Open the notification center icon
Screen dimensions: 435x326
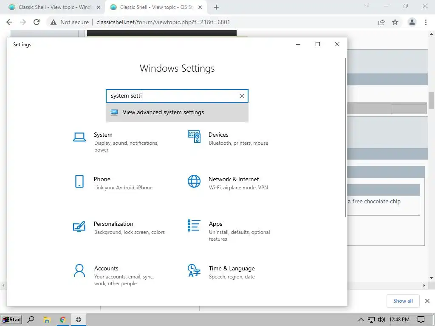[x=421, y=320]
